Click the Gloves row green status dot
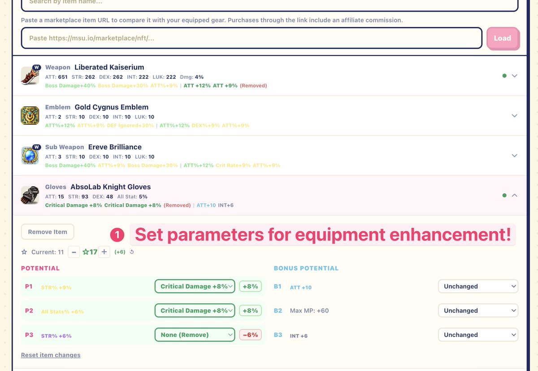 click(x=504, y=196)
